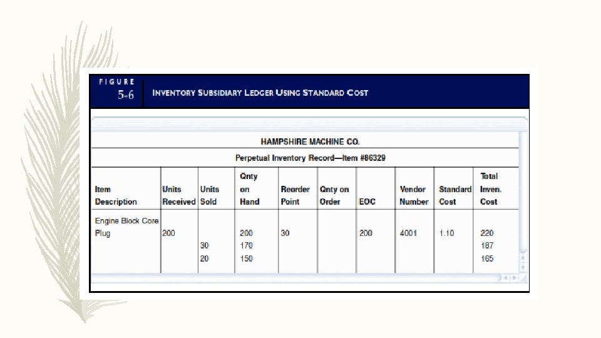
Task: Click the Units Sold column header
Action: tap(209, 195)
